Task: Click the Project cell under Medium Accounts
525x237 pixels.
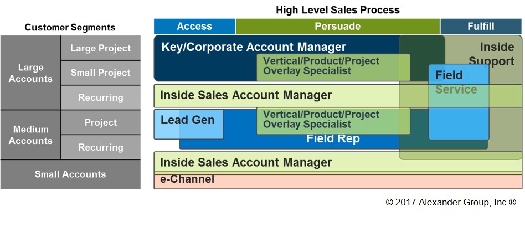Action: (x=100, y=122)
